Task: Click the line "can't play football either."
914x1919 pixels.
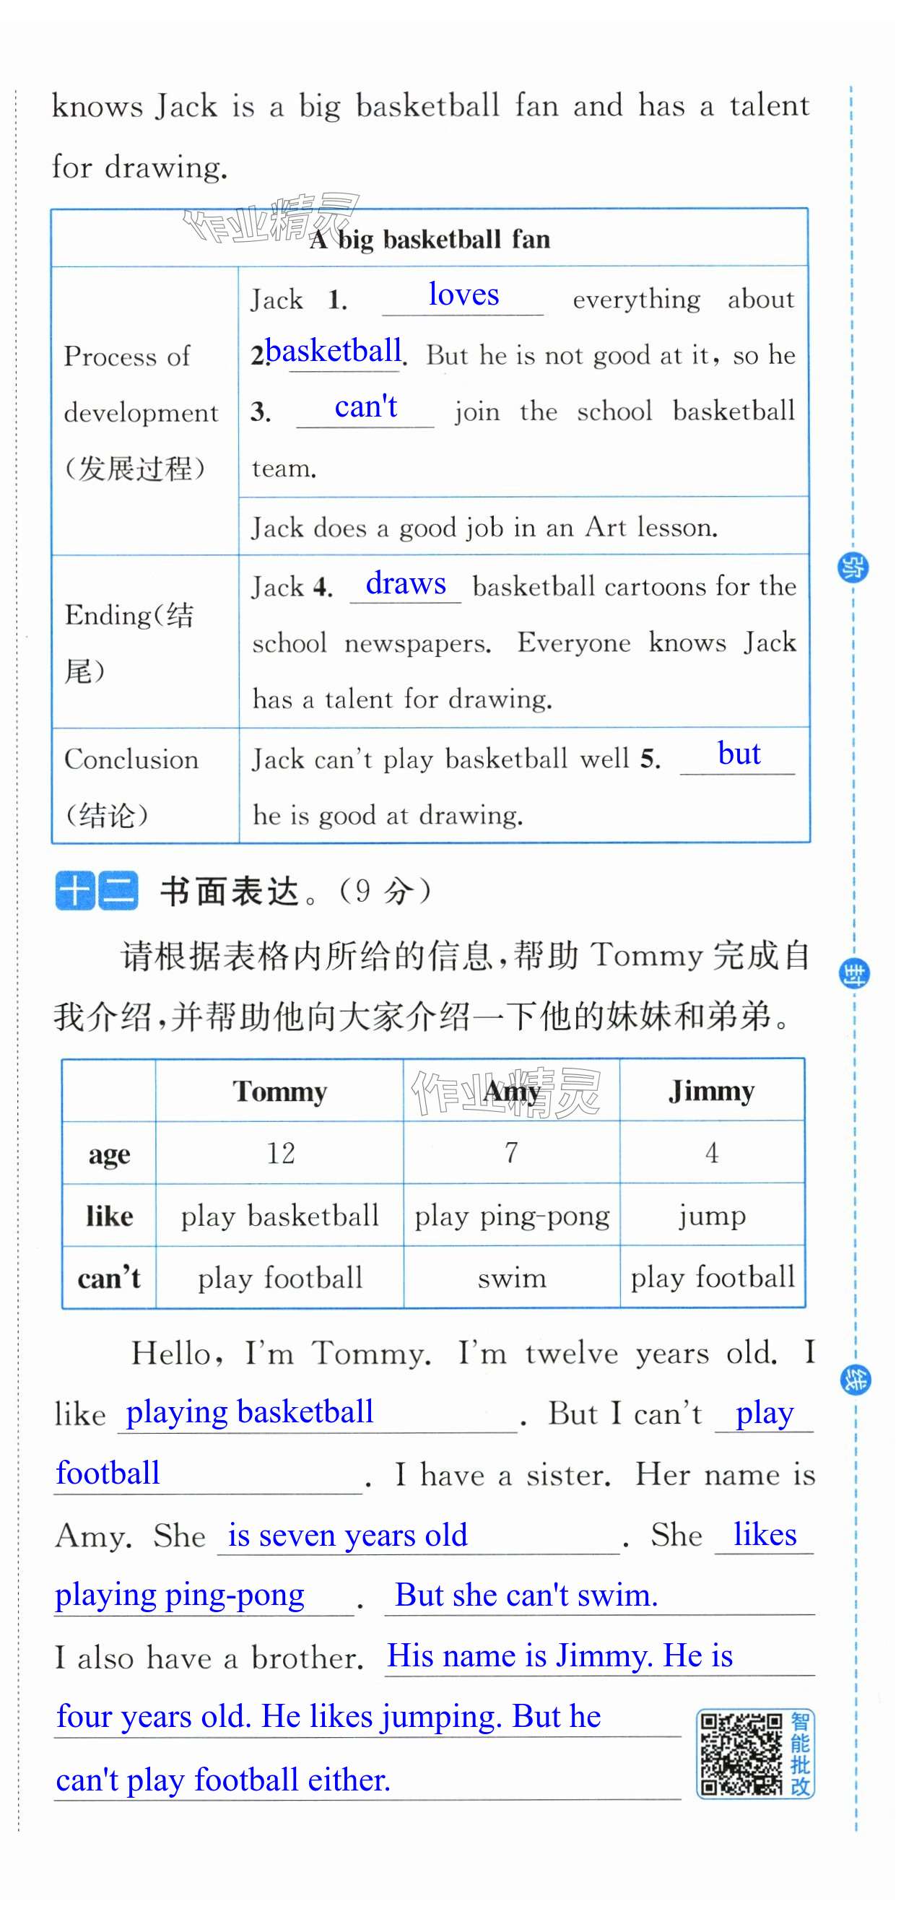Action: tap(223, 1780)
